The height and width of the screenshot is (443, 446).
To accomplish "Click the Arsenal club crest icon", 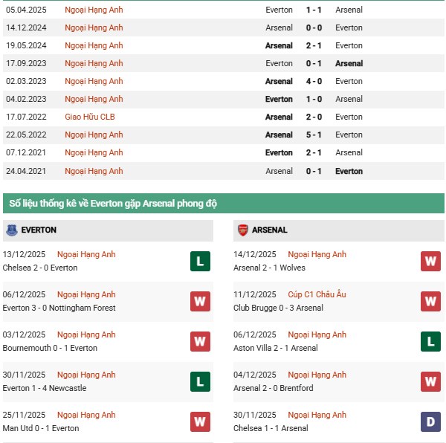I will coord(242,230).
